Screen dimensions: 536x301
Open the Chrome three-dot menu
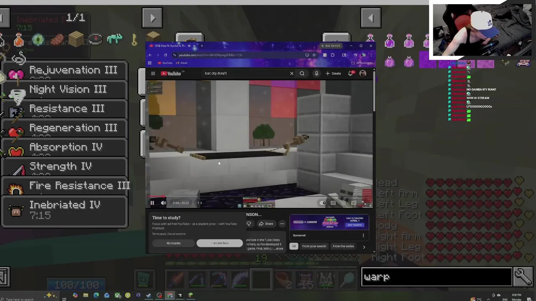coord(371,55)
